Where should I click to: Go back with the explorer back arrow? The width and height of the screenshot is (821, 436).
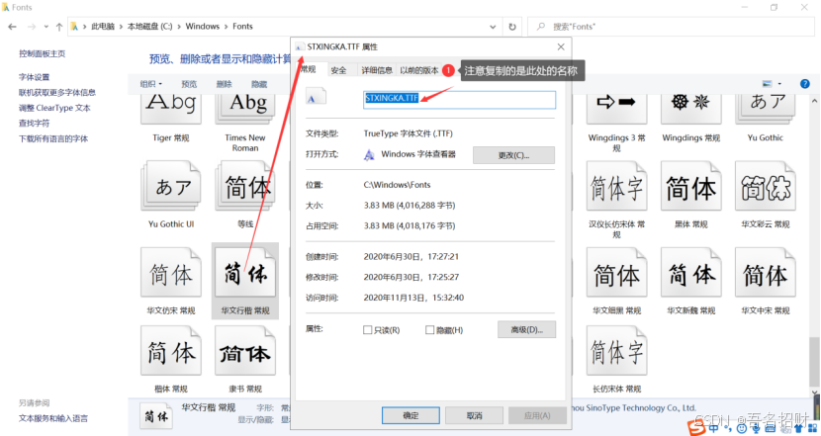click(13, 27)
